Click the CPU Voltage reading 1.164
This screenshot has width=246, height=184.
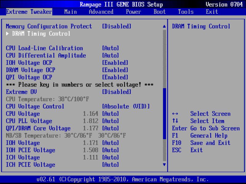click(90, 114)
